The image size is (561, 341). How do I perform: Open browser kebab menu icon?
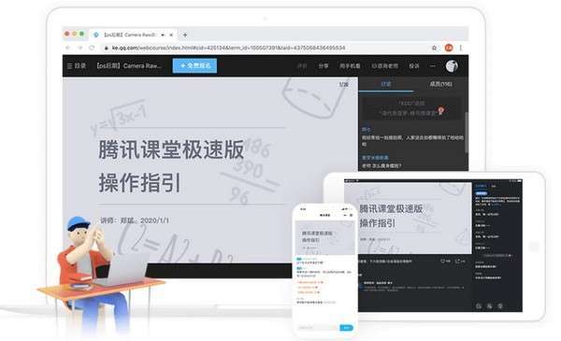pos(461,48)
